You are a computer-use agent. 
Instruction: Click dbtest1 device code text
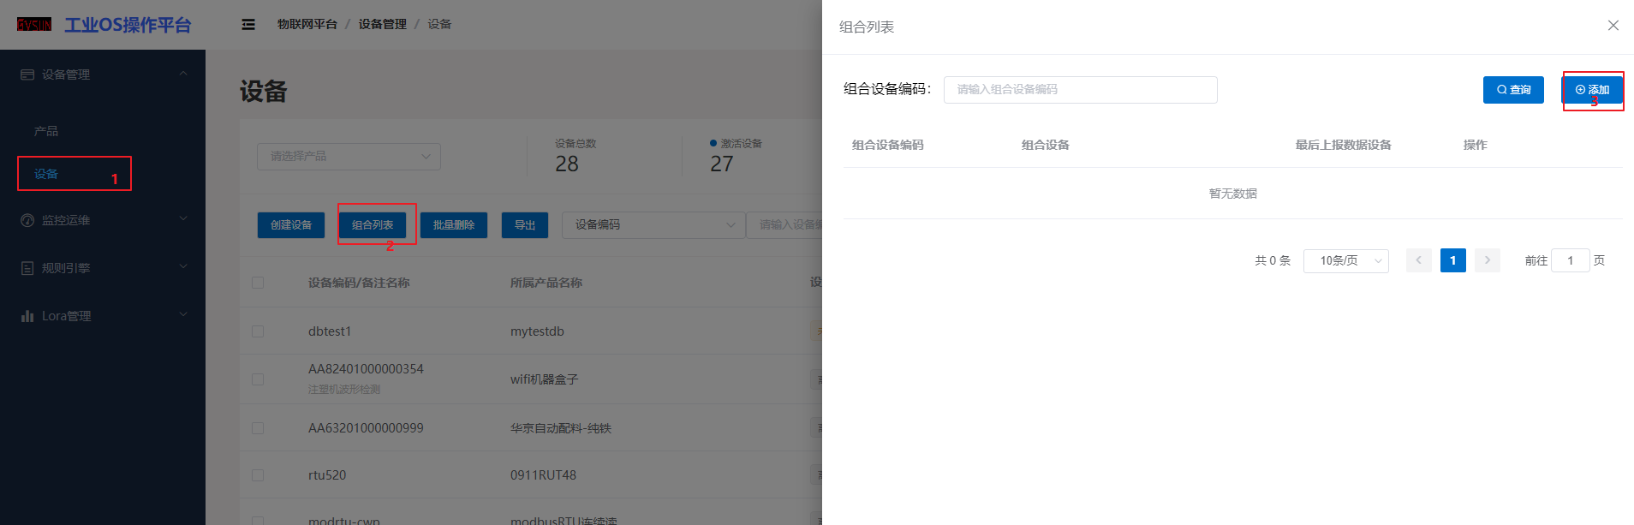(x=330, y=331)
